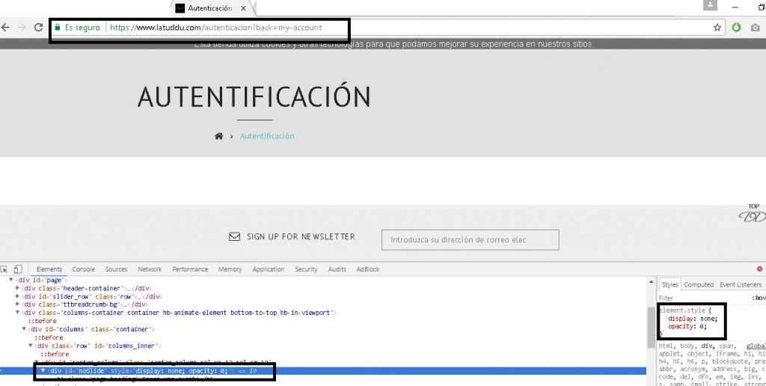
Task: Open the AdBlock DevTools tab
Action: click(x=368, y=269)
